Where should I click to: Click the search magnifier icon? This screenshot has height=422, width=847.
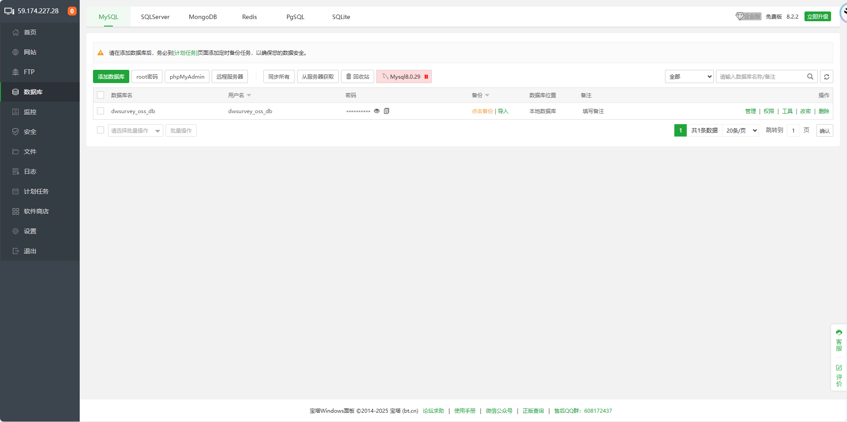(810, 76)
